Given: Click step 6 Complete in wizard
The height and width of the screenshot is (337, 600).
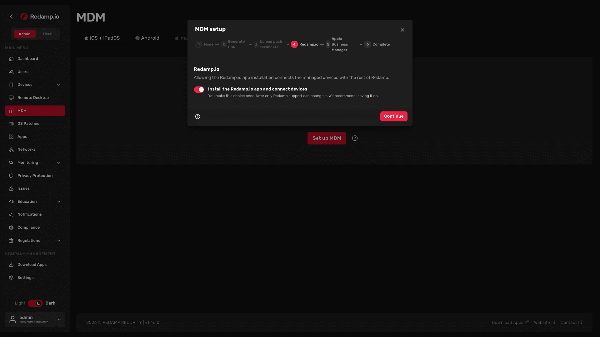Looking at the screenshot, I should [377, 44].
